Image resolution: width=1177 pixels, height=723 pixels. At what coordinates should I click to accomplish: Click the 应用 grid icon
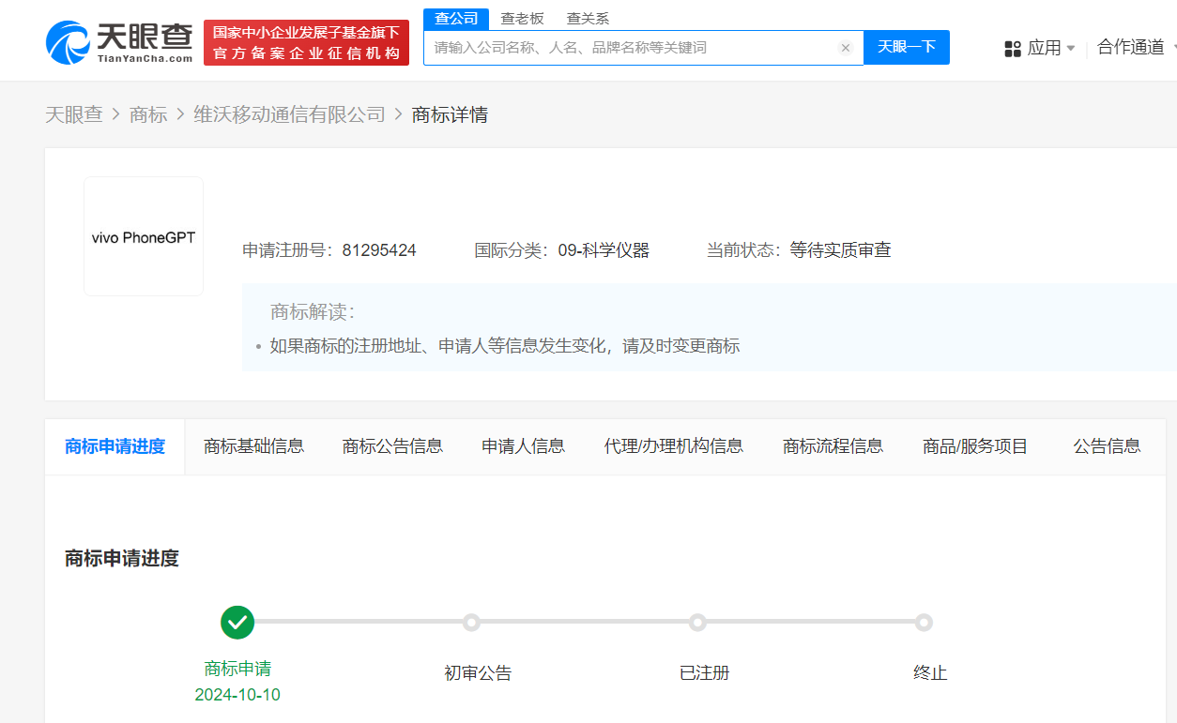pyautogui.click(x=1013, y=49)
